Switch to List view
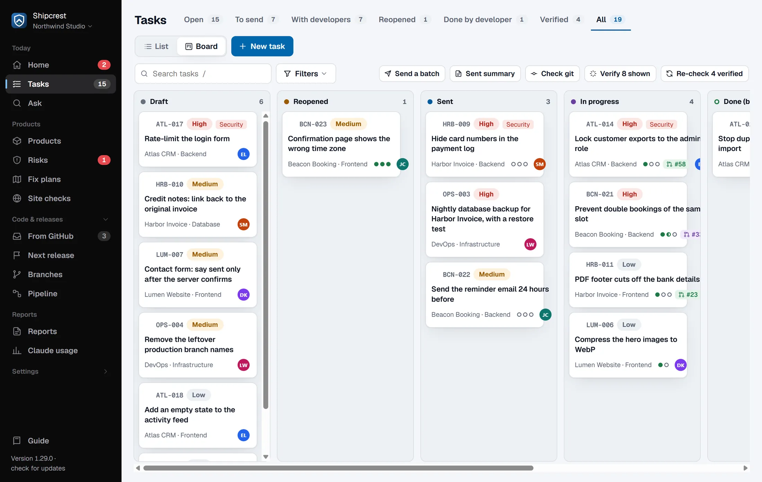Screen dimensions: 762x482 [x=157, y=46]
